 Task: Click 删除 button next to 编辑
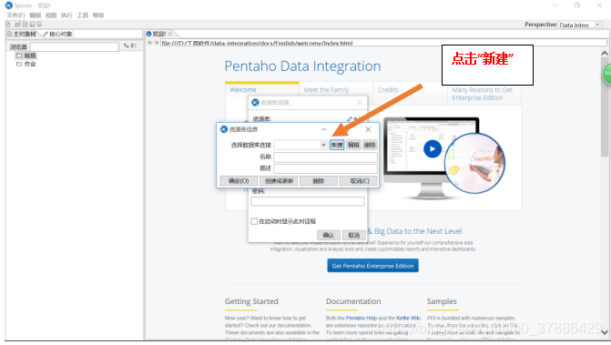pos(370,145)
